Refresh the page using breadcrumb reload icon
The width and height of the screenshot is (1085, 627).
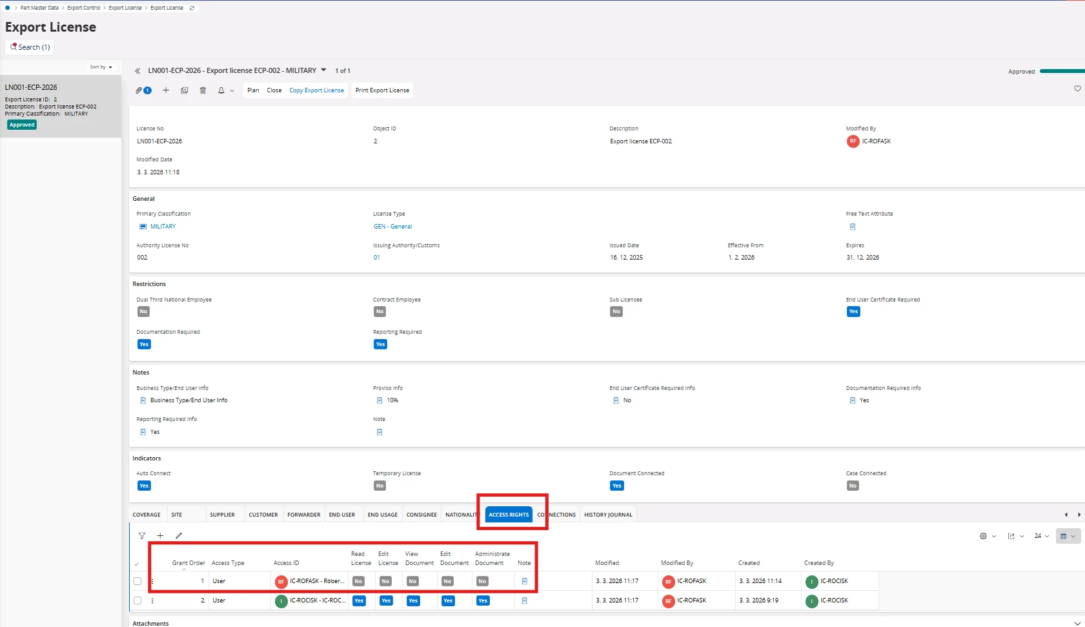tap(192, 8)
